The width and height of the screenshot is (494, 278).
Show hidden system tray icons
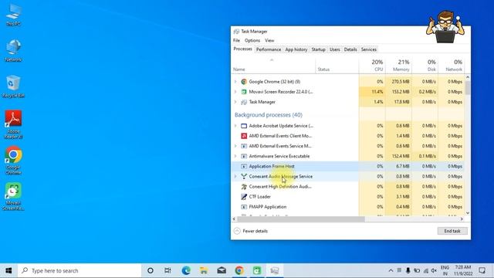391,270
